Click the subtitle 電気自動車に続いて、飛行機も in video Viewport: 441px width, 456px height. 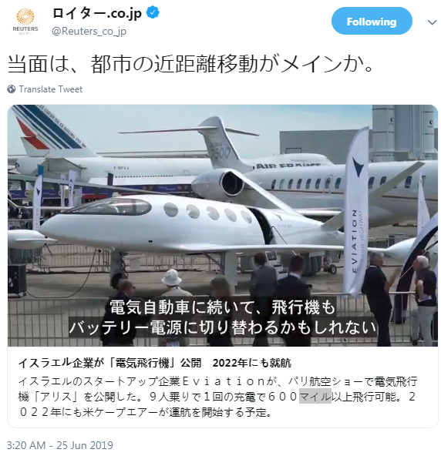coord(223,307)
